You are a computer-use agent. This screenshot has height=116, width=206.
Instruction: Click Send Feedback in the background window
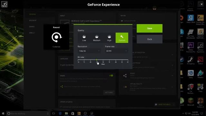[x=163, y=104]
